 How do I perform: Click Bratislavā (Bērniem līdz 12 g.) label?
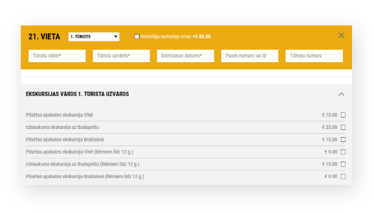[x=85, y=177]
